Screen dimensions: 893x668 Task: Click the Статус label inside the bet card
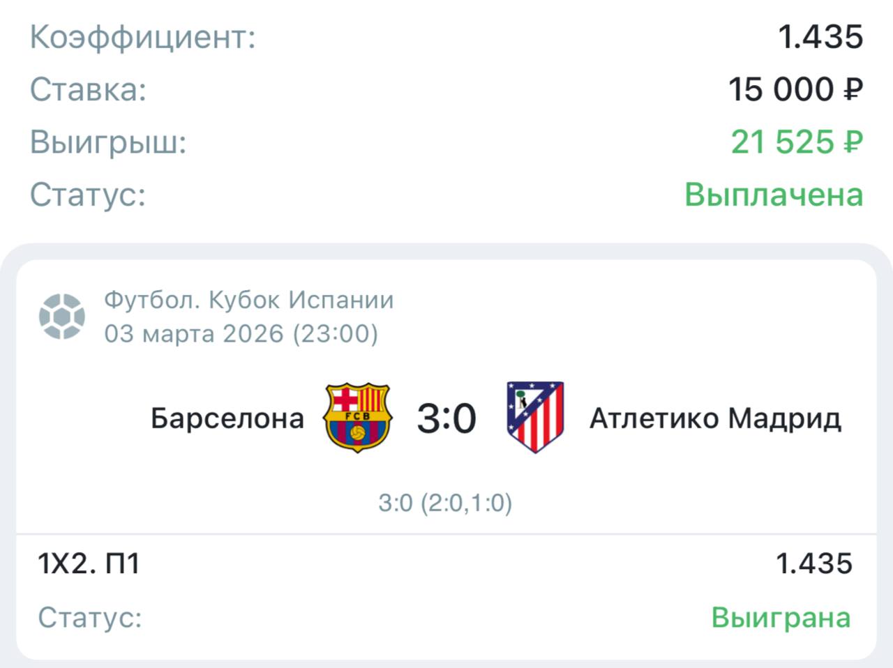click(90, 618)
